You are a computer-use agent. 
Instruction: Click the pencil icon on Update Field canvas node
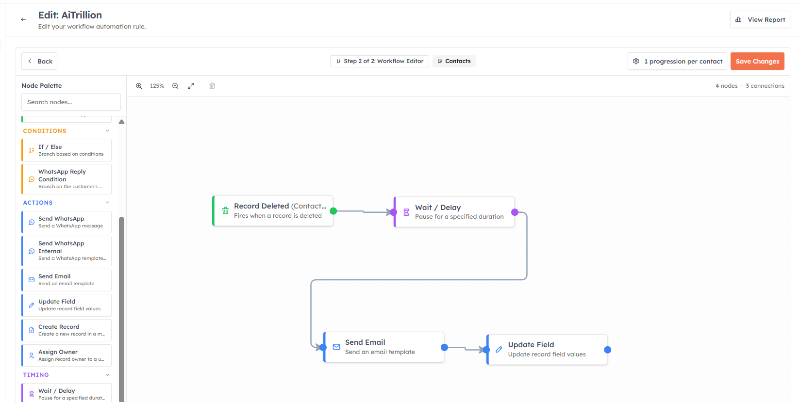tap(499, 349)
